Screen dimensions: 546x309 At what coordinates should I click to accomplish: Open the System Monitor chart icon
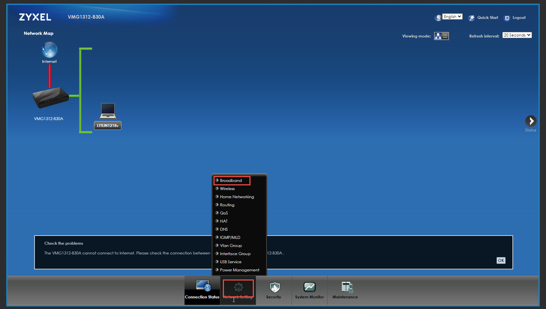pos(309,287)
